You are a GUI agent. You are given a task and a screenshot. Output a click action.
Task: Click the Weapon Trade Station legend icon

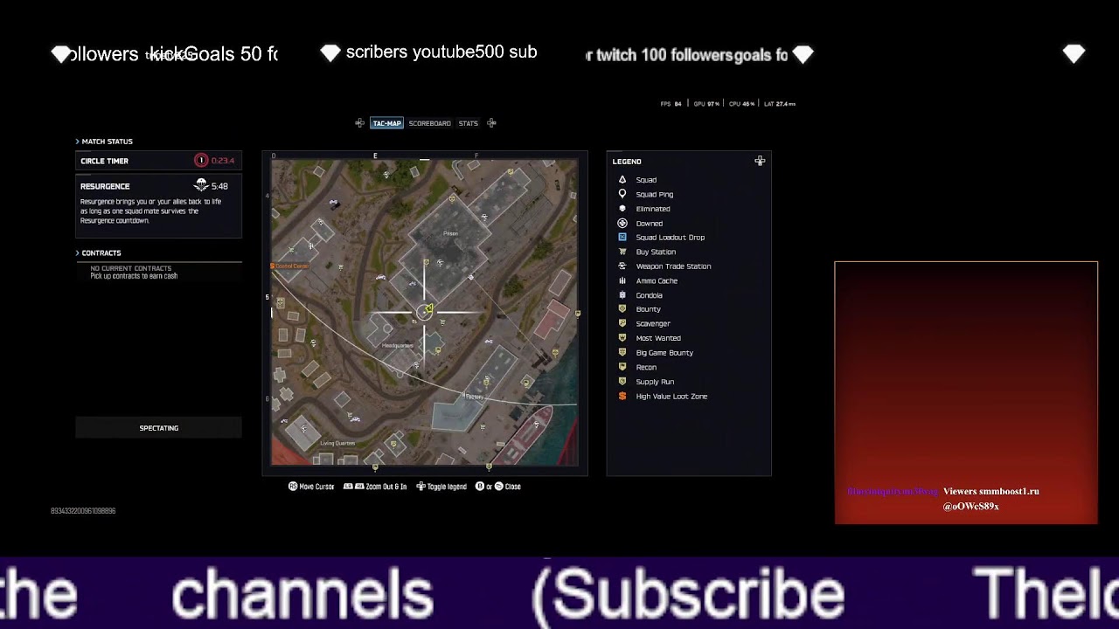point(622,266)
